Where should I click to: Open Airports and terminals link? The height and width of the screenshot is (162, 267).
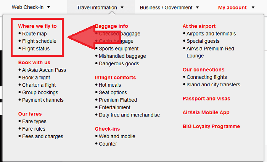(x=211, y=34)
